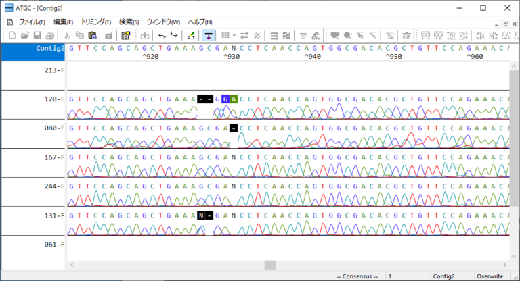Click the round magnifier search icon

(x=347, y=35)
